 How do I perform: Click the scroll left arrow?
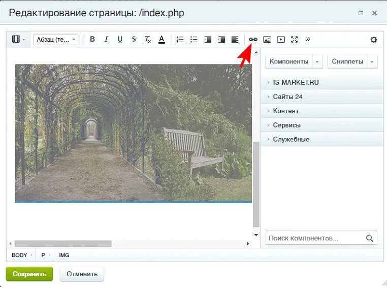point(10,244)
